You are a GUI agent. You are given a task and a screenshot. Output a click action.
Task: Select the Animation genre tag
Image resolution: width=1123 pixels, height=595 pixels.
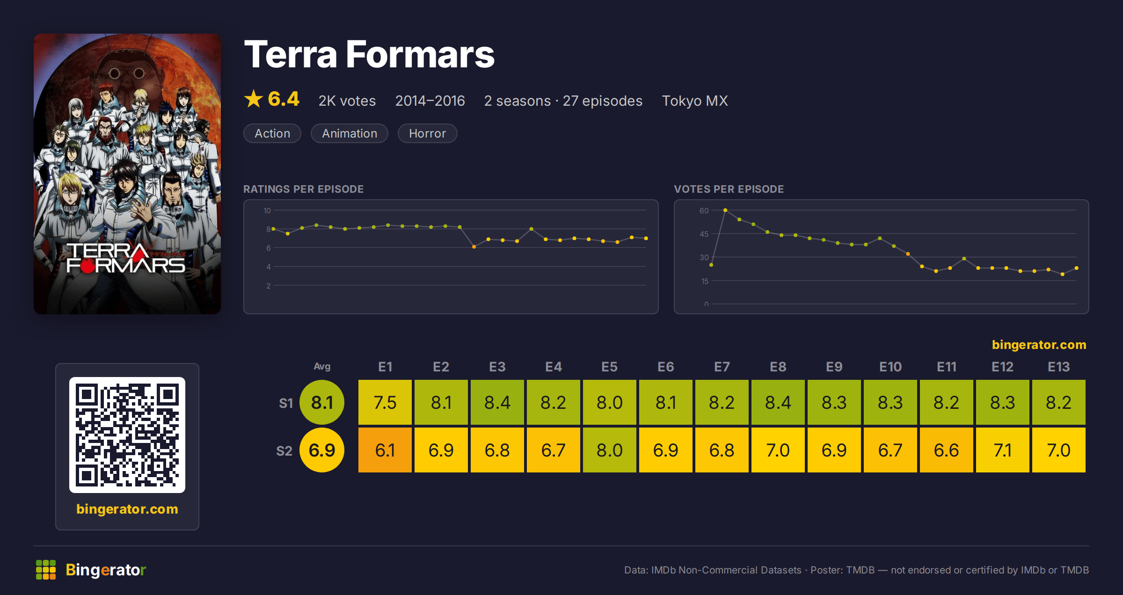click(350, 133)
